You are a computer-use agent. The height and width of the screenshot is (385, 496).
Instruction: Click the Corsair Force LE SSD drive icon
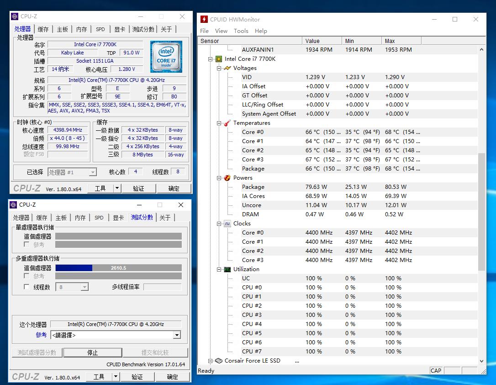coord(219,361)
